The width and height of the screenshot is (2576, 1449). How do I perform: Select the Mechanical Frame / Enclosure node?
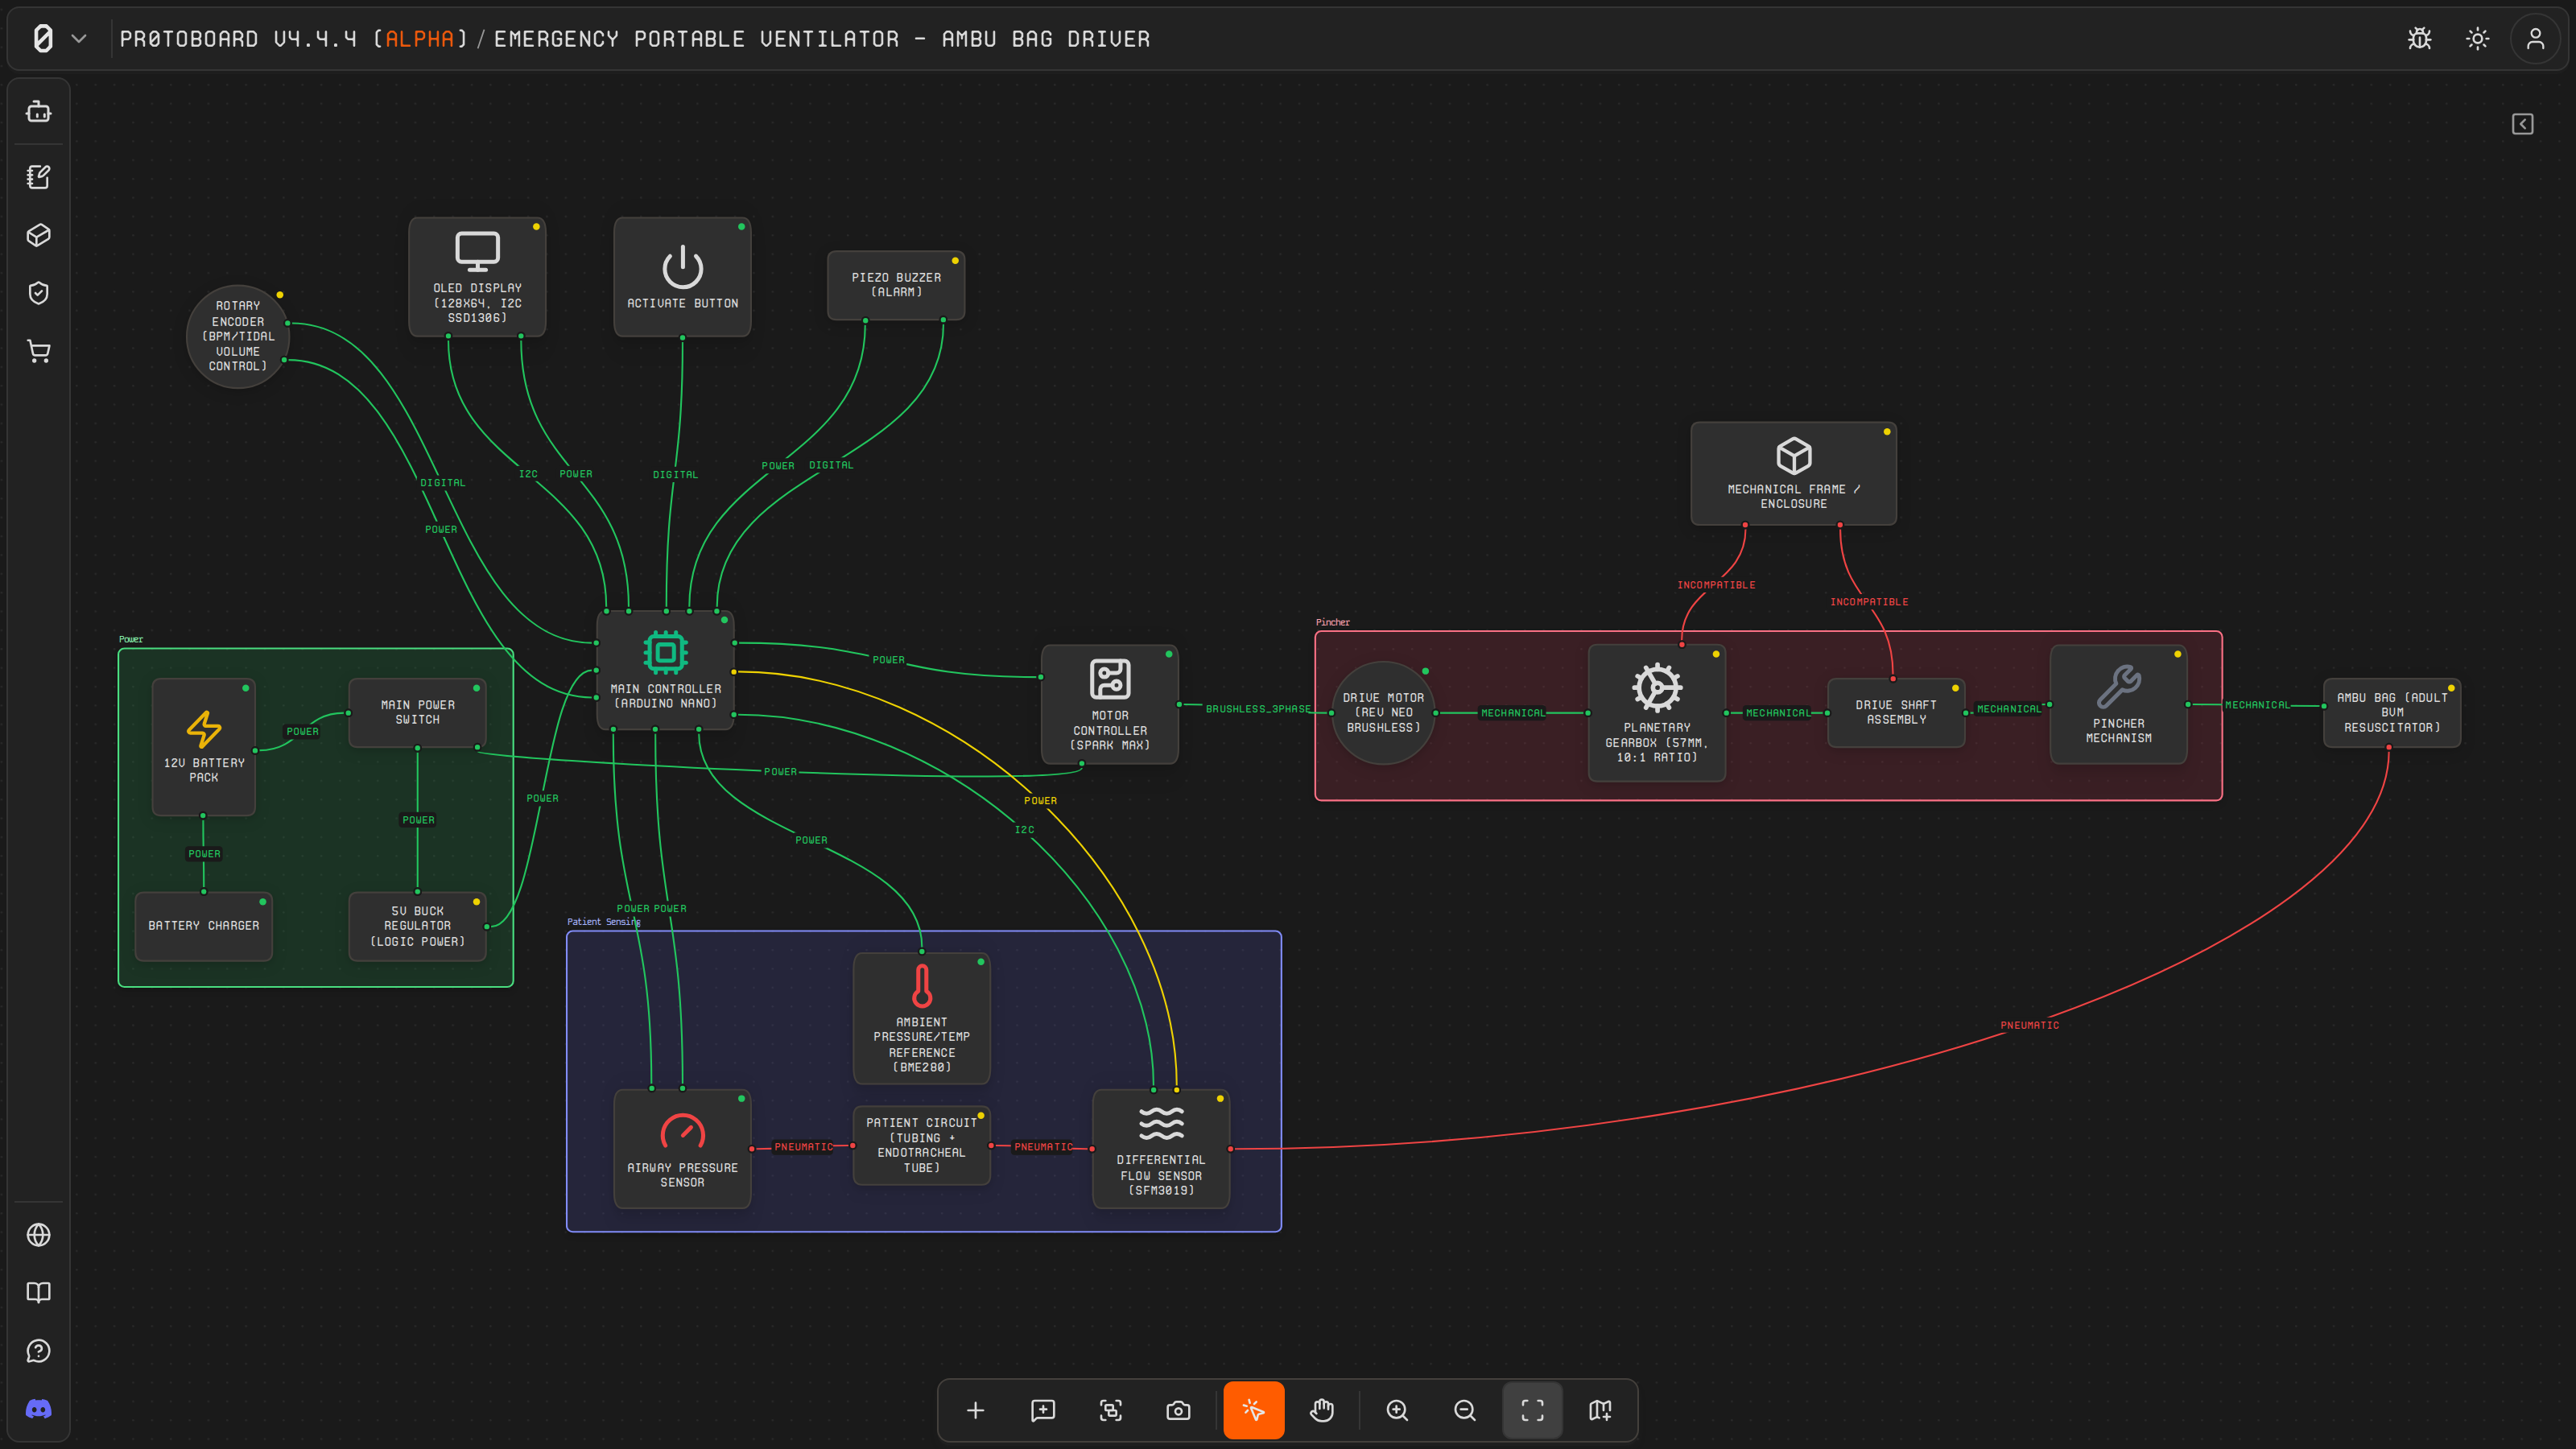pyautogui.click(x=1793, y=473)
